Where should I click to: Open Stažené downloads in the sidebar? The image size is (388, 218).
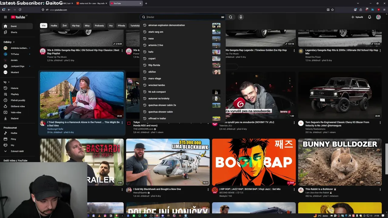[x=18, y=118]
